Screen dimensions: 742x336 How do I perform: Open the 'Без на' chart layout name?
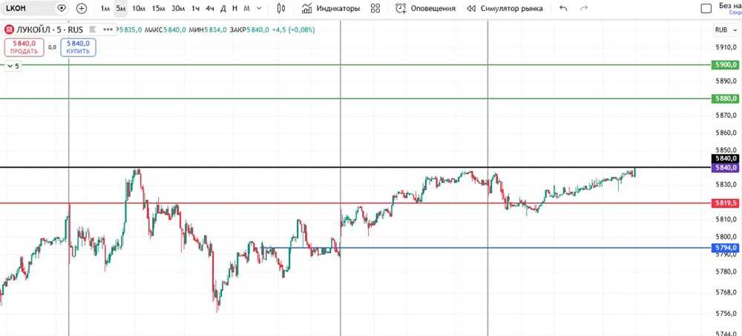coord(730,6)
